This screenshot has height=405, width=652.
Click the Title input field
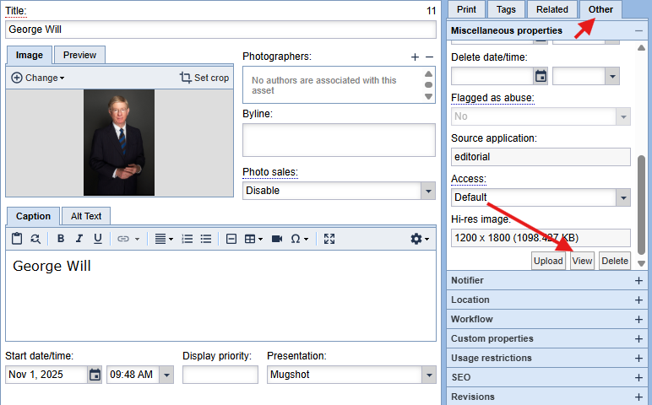click(x=220, y=30)
